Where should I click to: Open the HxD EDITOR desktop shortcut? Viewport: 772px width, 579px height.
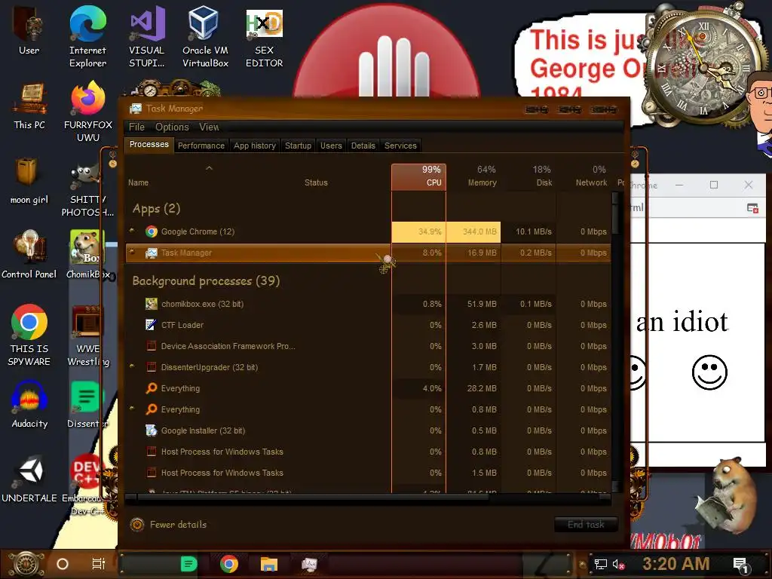[x=264, y=37]
